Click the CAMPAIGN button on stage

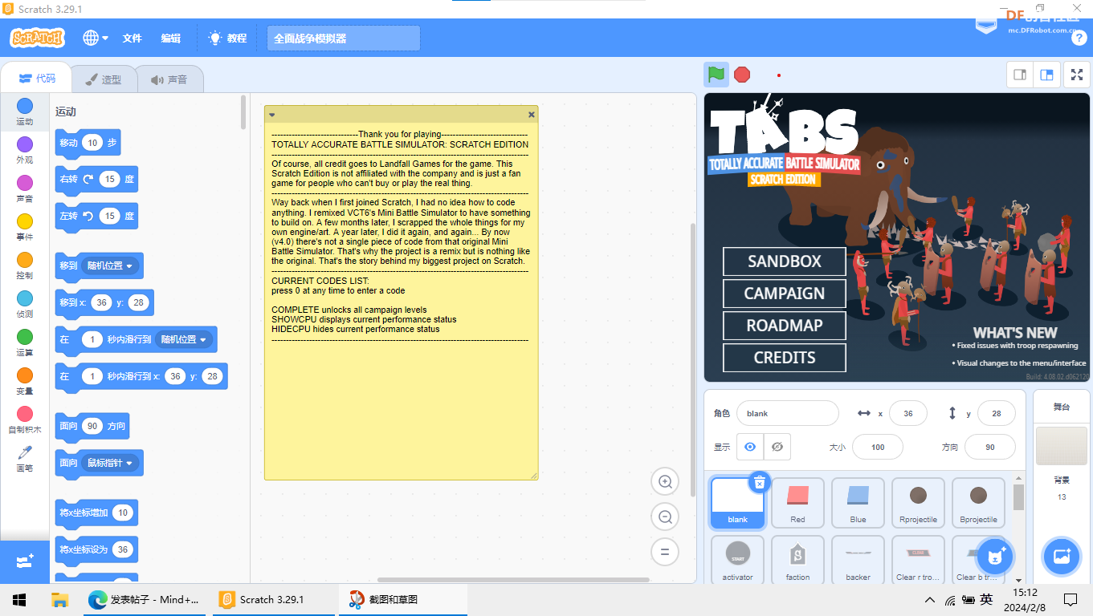pos(785,294)
